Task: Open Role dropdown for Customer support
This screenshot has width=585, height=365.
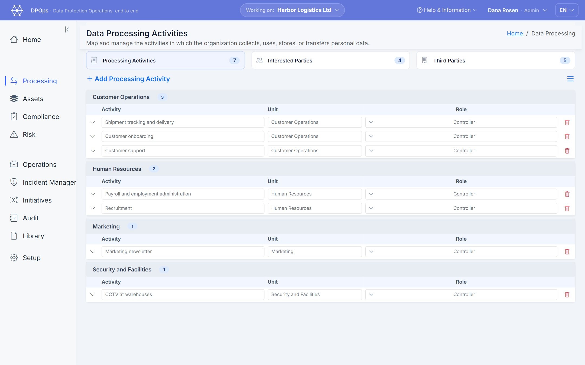Action: [461, 151]
